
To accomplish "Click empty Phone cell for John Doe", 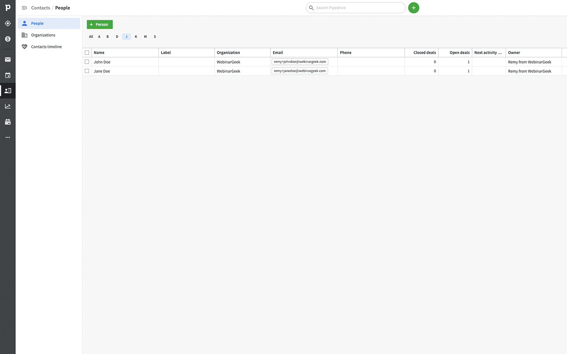I will pos(371,62).
